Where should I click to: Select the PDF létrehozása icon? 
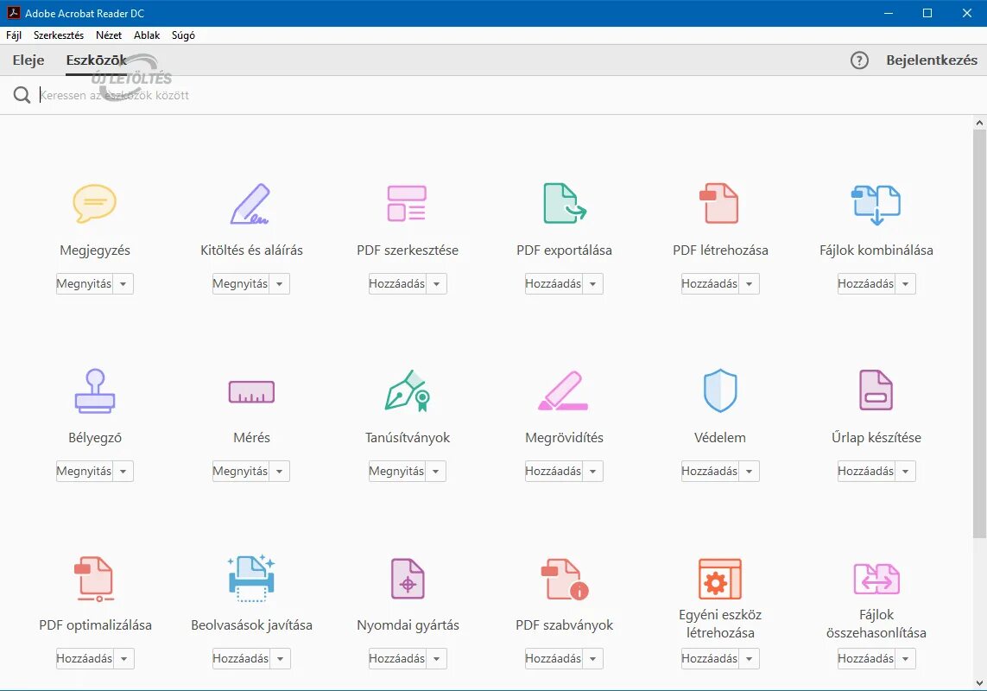point(718,204)
